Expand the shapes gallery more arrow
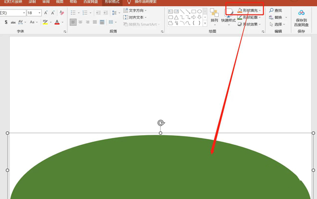317x199 pixels. pyautogui.click(x=205, y=23)
